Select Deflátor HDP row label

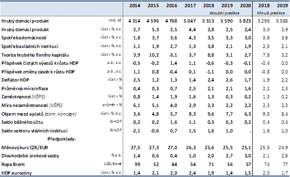click(x=15, y=80)
